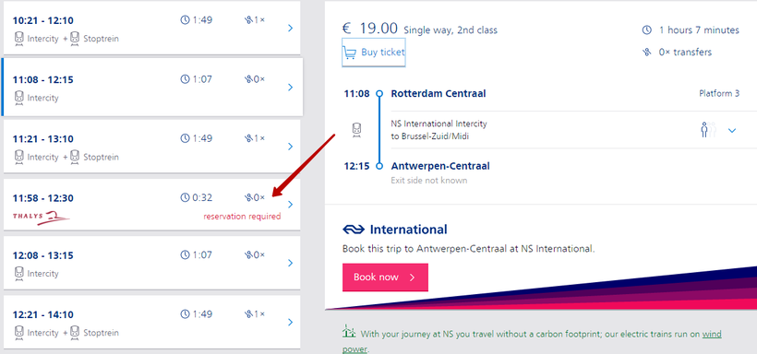Click the Rotterdam Centraal departure station

click(x=439, y=93)
